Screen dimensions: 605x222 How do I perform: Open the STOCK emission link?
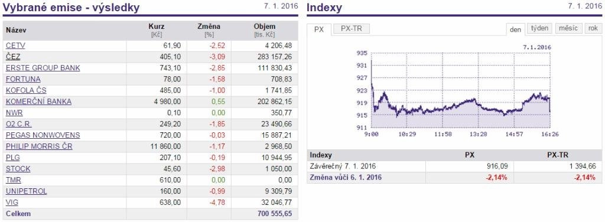click(18, 169)
